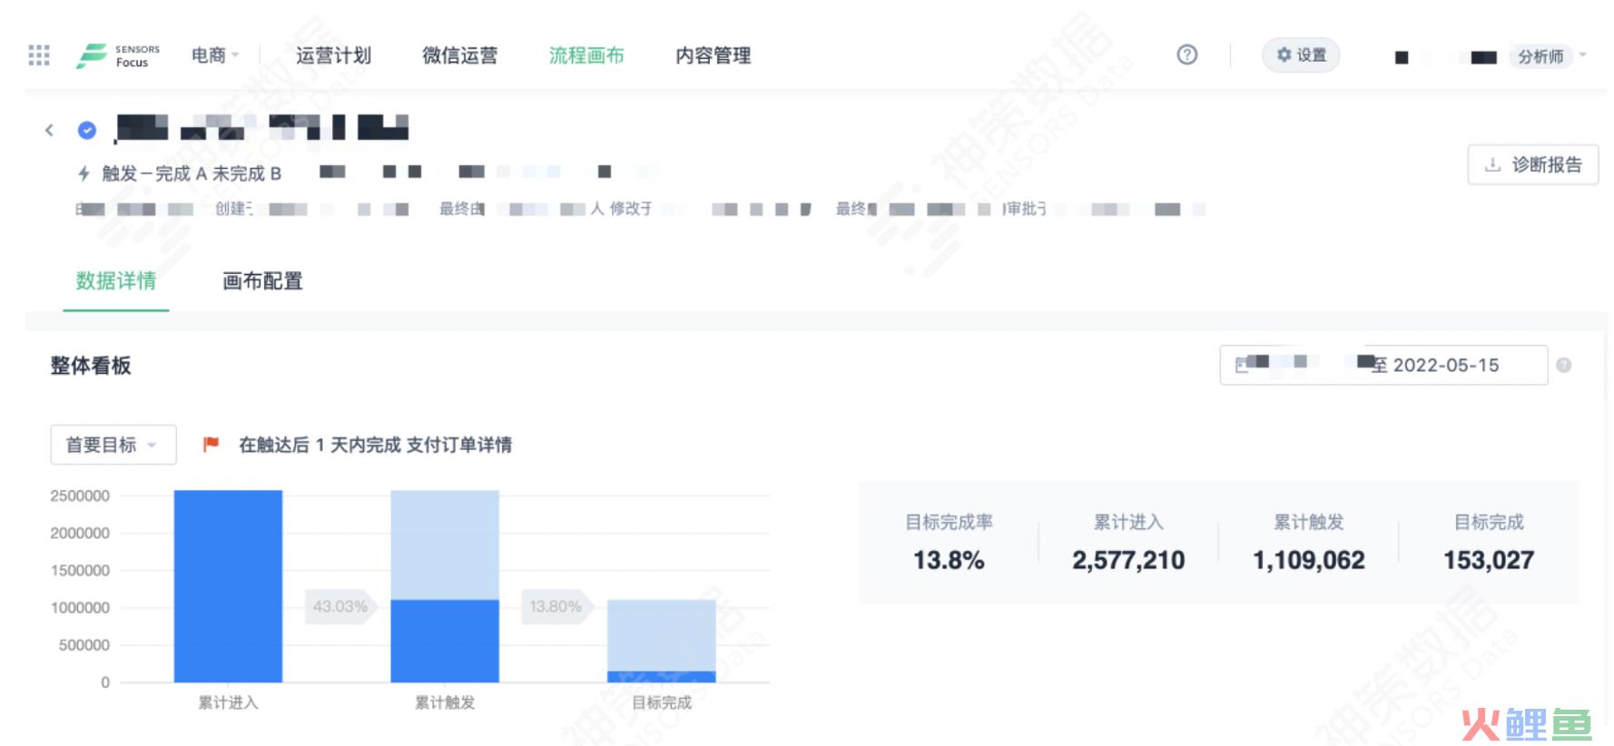This screenshot has width=1614, height=746.
Task: Click the 1,109,062 累计触发 value
Action: click(x=1309, y=560)
